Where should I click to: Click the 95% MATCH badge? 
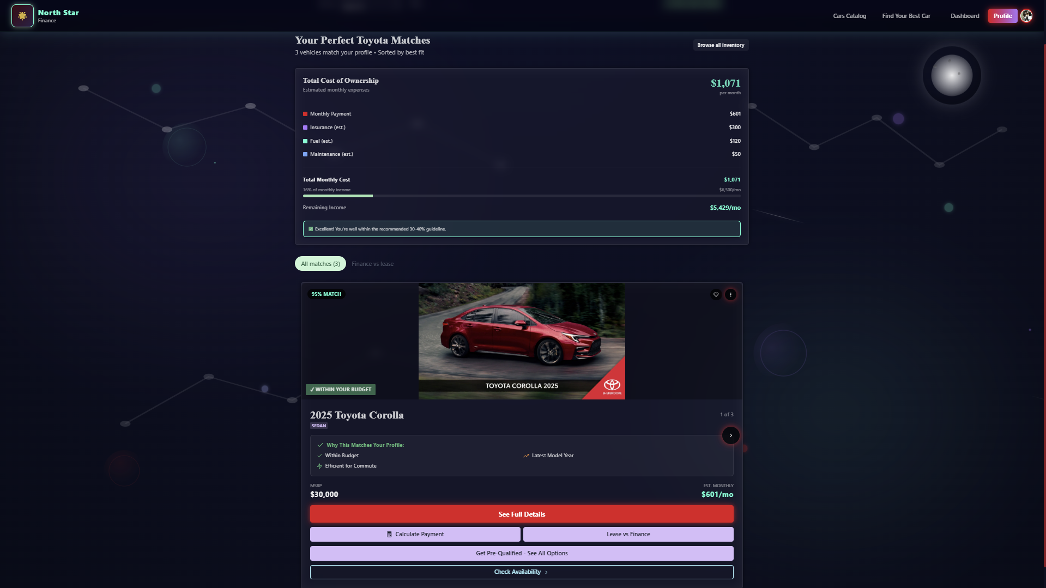(326, 294)
